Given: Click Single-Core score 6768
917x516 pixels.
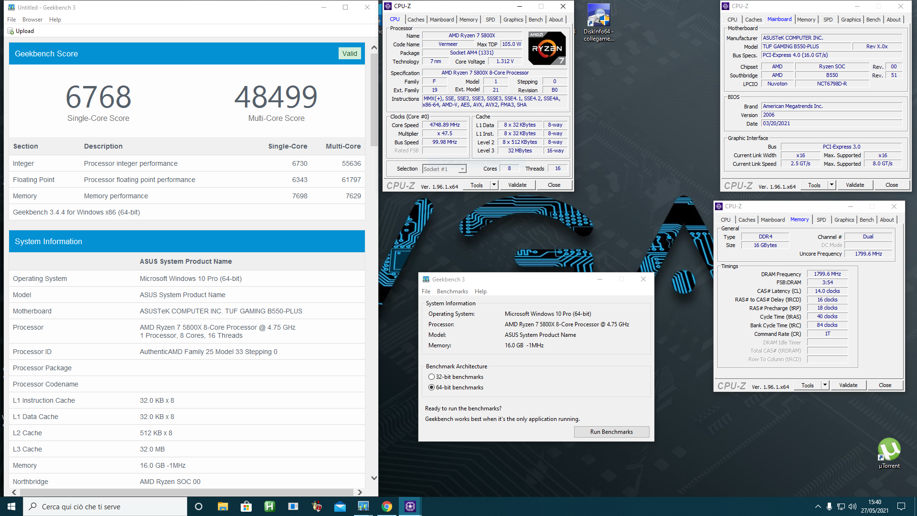Looking at the screenshot, I should [x=98, y=97].
